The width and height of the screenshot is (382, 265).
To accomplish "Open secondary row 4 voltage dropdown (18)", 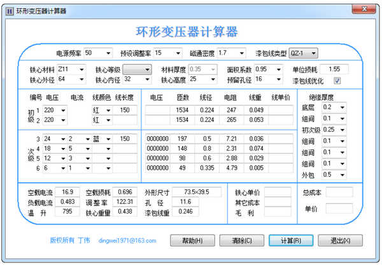I will pyautogui.click(x=63, y=149).
